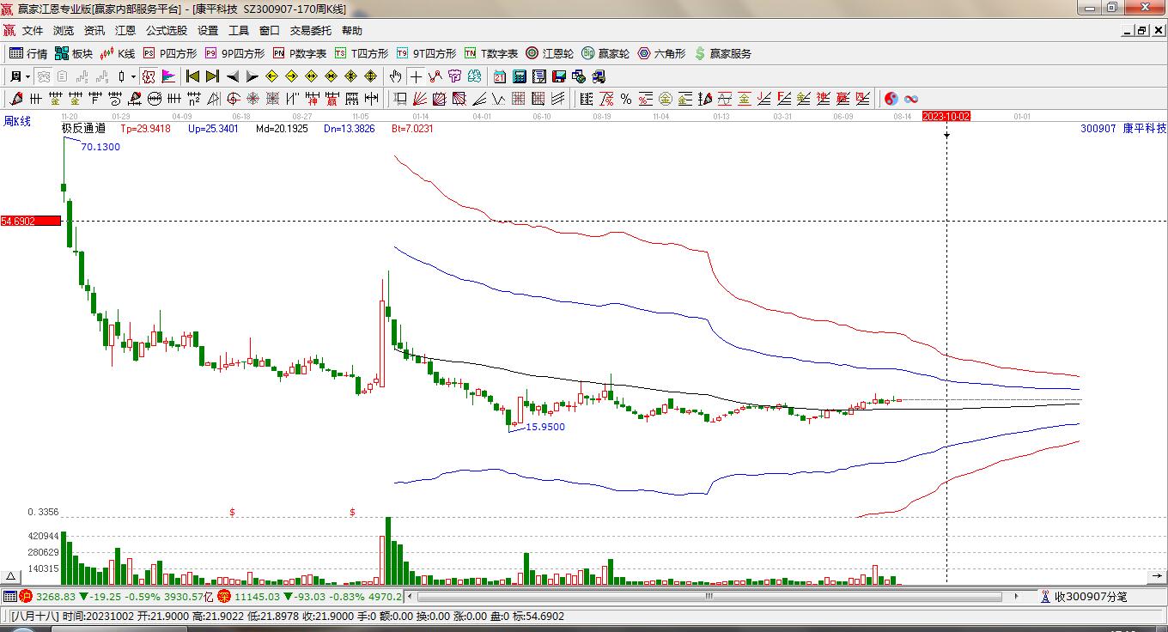The image size is (1168, 632).
Task: Switch to K线 candlestick chart
Action: [119, 53]
